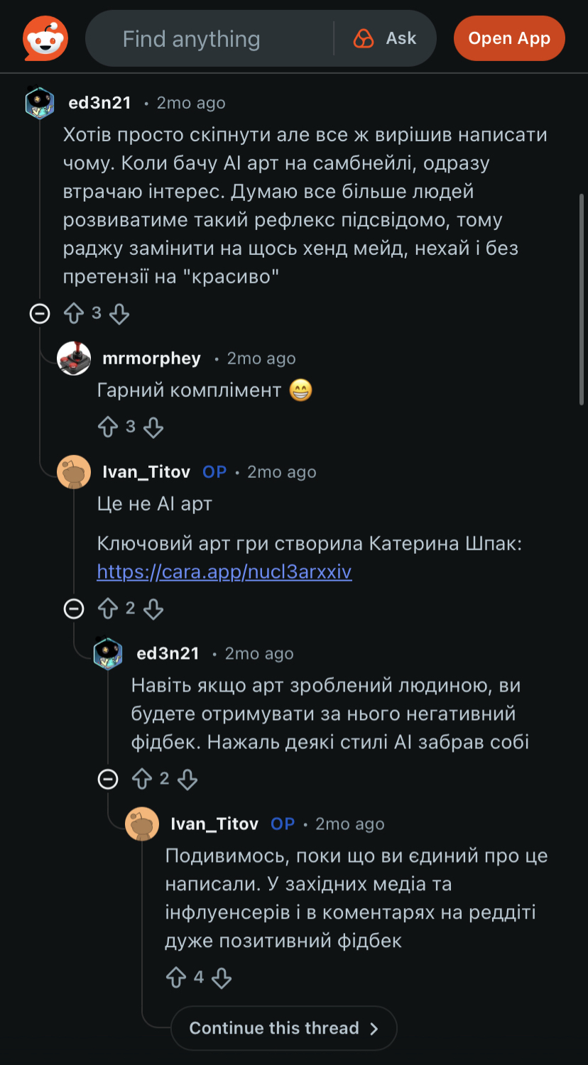Click the page scrollbar thumb
Viewport: 588px width, 1065px height.
[582, 298]
